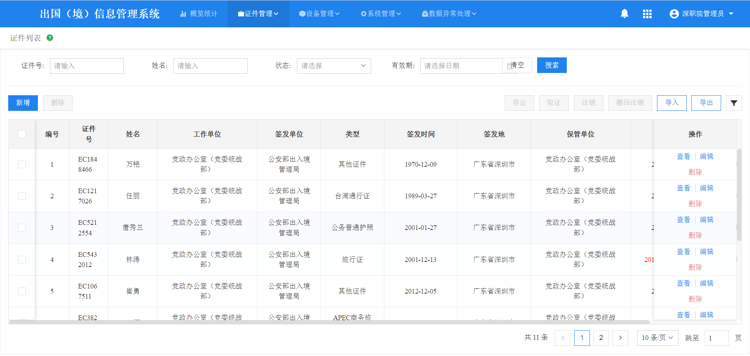Click the filter funnel icon

734,103
